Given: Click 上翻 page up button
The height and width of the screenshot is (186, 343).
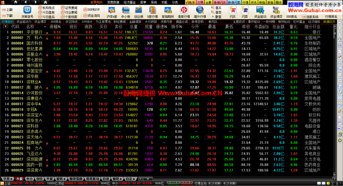Looking at the screenshot, I should pyautogui.click(x=8, y=10).
